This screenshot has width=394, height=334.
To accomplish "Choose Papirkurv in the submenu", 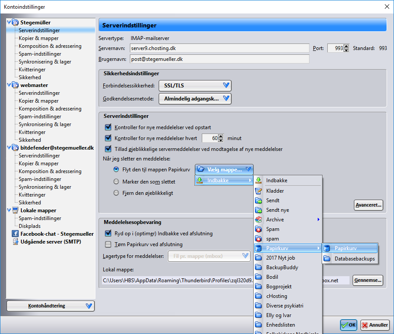I will pyautogui.click(x=350, y=248).
